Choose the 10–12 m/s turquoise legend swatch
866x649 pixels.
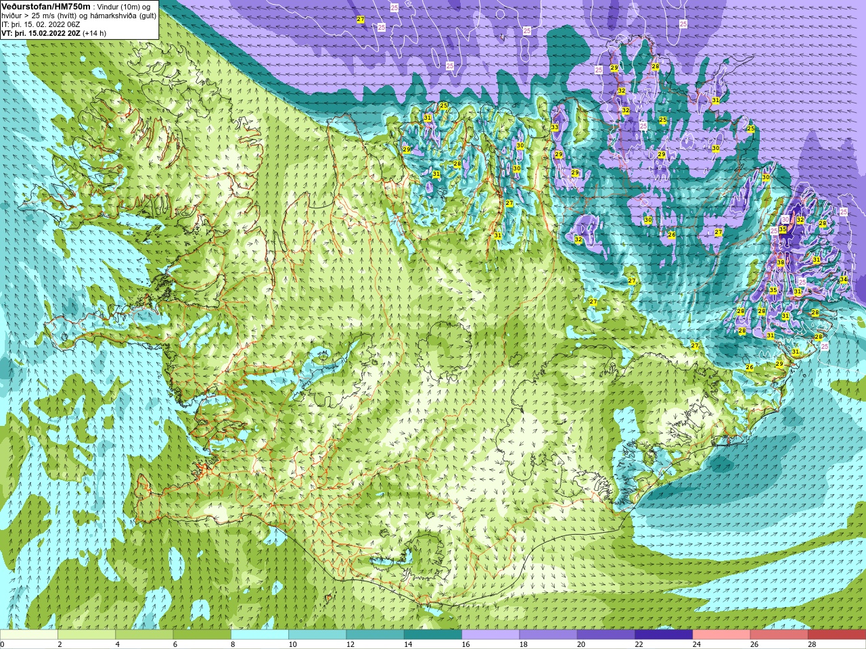[x=317, y=635]
